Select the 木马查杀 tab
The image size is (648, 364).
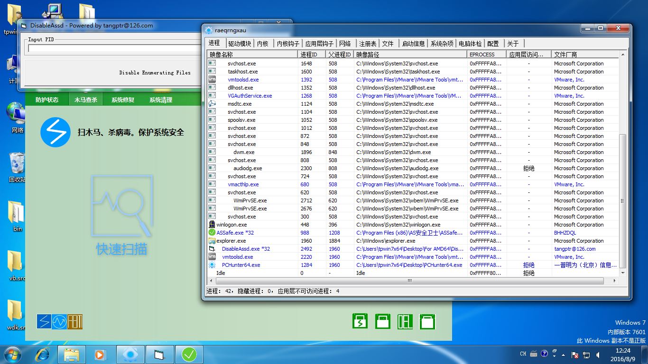click(85, 100)
